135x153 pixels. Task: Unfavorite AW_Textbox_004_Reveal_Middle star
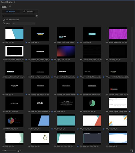tap(78, 94)
